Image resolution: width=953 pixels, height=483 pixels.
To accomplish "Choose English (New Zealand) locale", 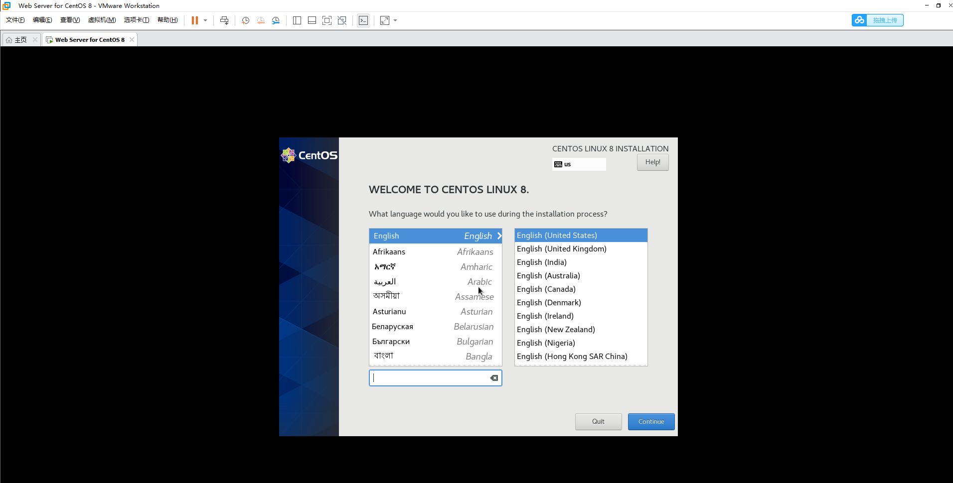I will (x=581, y=330).
